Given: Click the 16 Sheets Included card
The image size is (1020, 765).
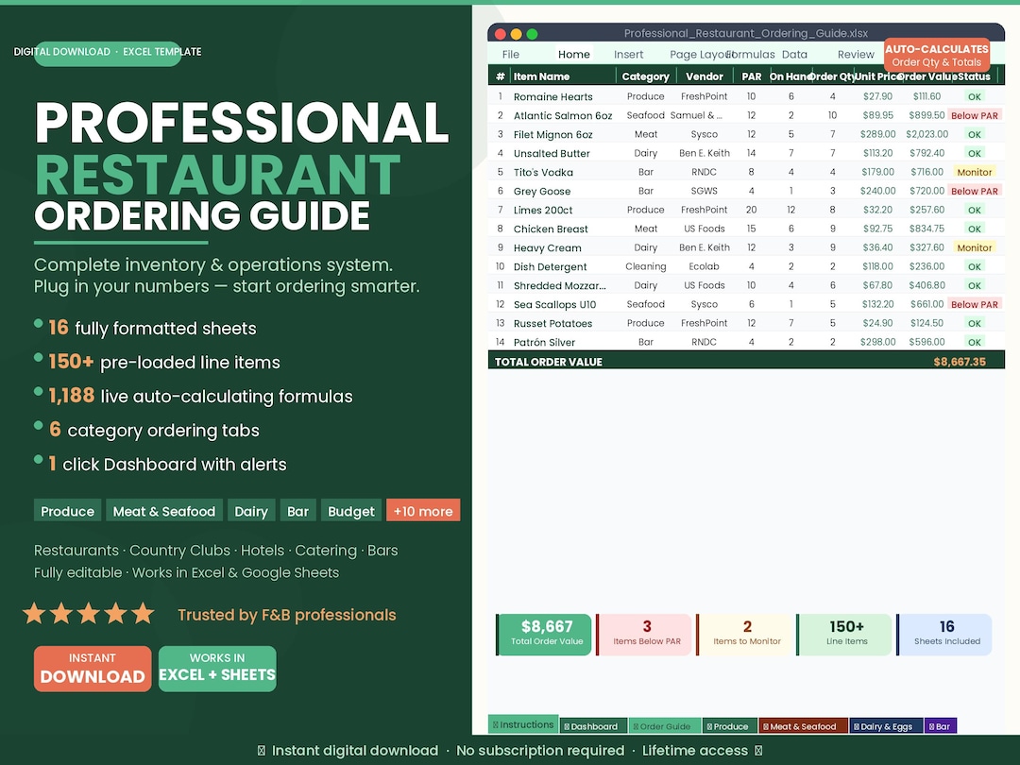Looking at the screenshot, I should [x=945, y=635].
